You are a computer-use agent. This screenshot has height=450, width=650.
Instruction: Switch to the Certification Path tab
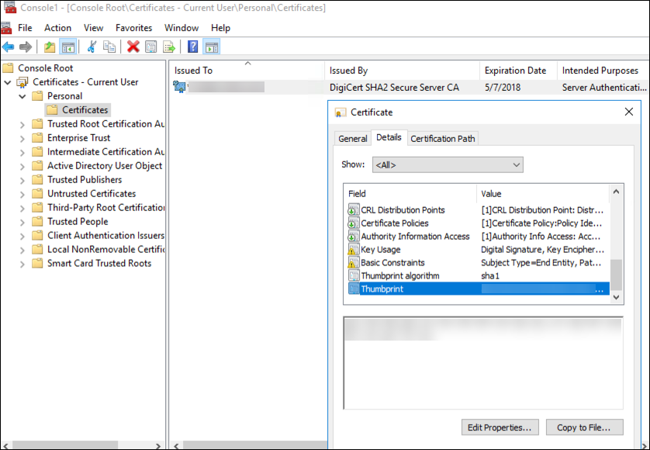442,139
